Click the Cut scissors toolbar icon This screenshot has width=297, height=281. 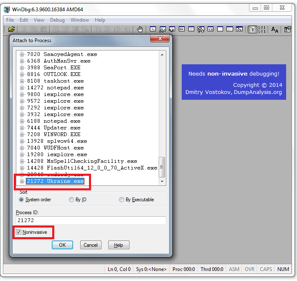pos(24,29)
